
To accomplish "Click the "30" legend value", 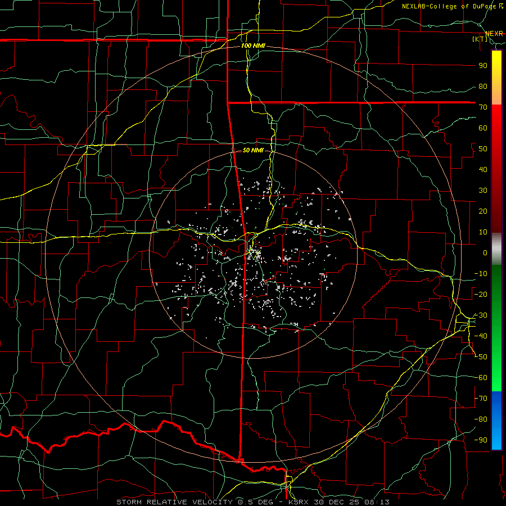I will (483, 191).
